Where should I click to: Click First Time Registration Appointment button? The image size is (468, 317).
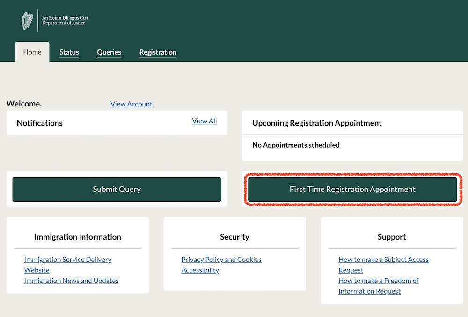pyautogui.click(x=352, y=189)
